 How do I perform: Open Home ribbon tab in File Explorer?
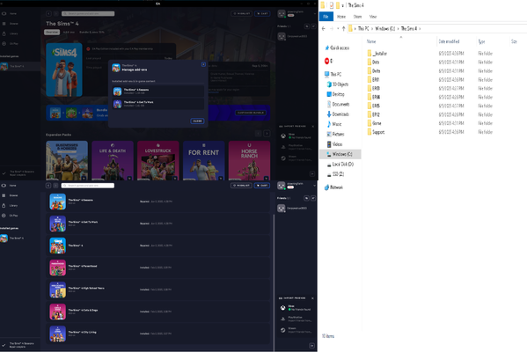click(x=341, y=17)
